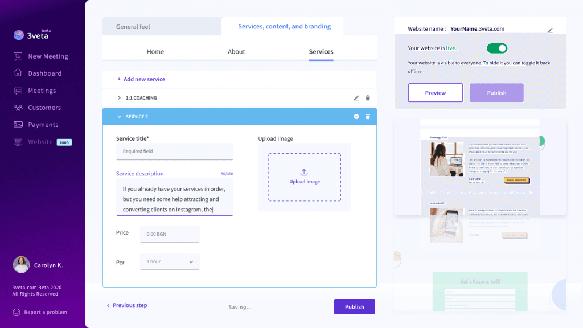
Task: Open the Per 1 hour dropdown
Action: (170, 261)
